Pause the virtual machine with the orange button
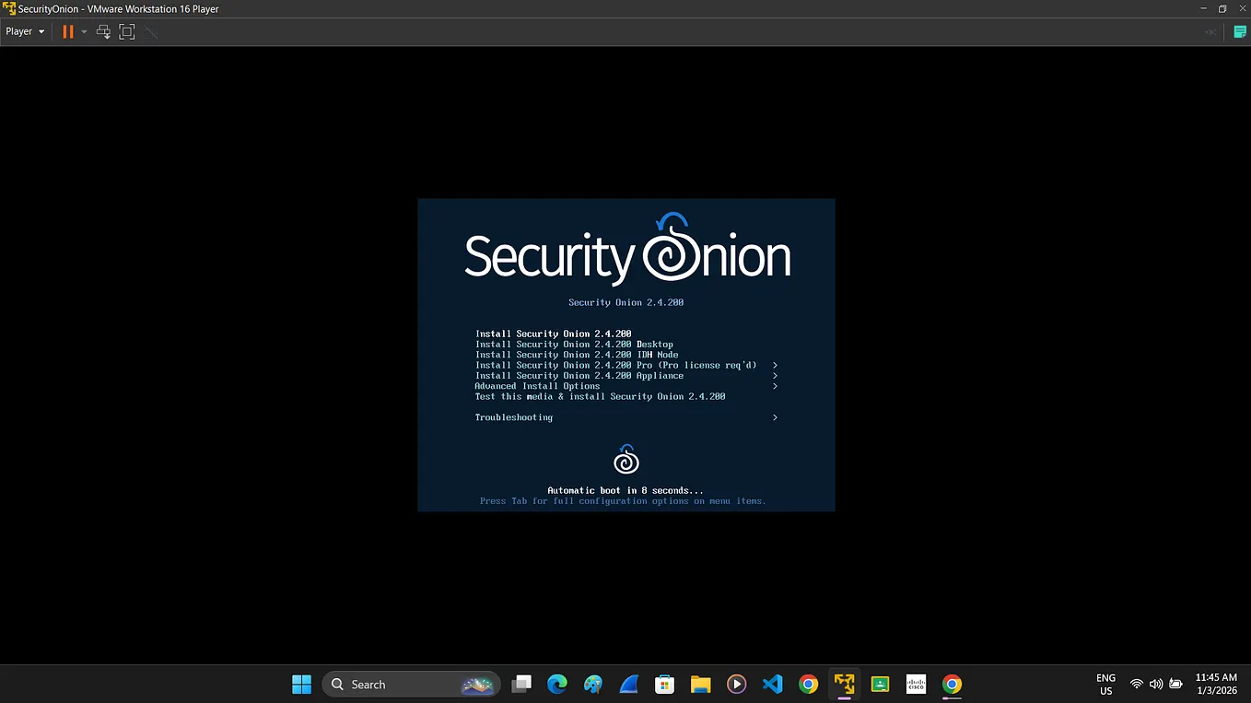The image size is (1251, 703). point(67,31)
